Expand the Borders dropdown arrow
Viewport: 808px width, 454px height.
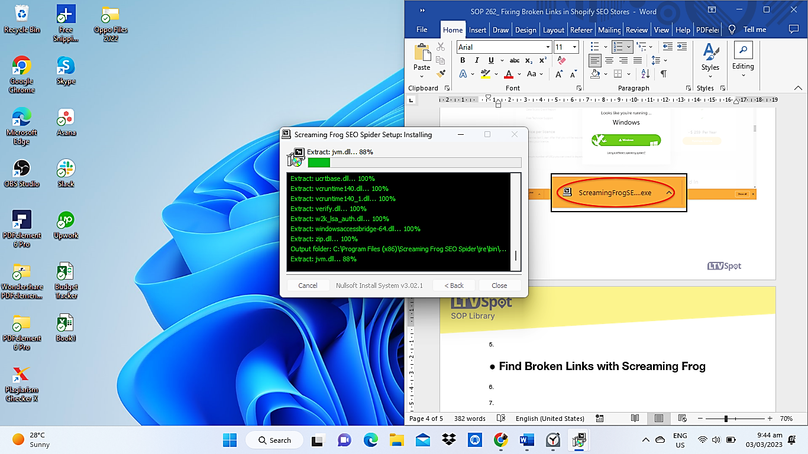click(629, 74)
